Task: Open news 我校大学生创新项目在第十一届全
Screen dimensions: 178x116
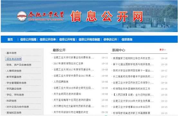Action: click(133, 71)
